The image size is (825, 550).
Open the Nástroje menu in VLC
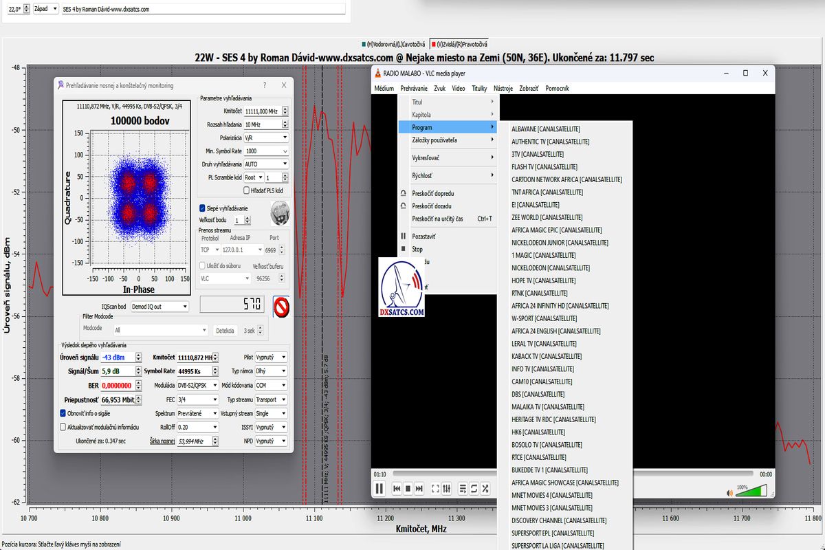point(503,88)
